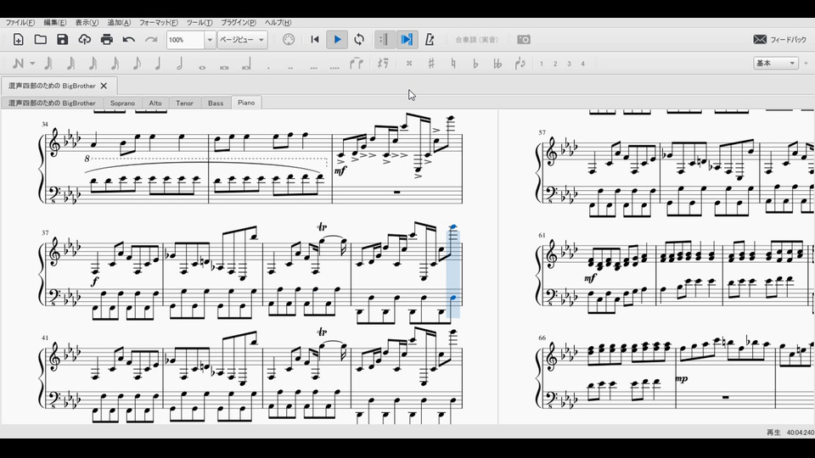The width and height of the screenshot is (815, 458).
Task: Close the 混声四部のための BigBrother score tab
Action: (x=104, y=86)
